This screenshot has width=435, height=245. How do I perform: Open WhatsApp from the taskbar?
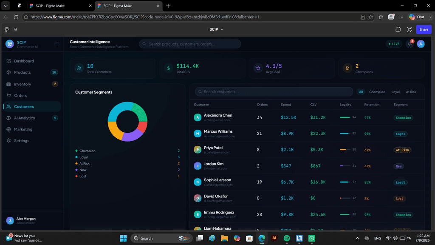[311, 238]
